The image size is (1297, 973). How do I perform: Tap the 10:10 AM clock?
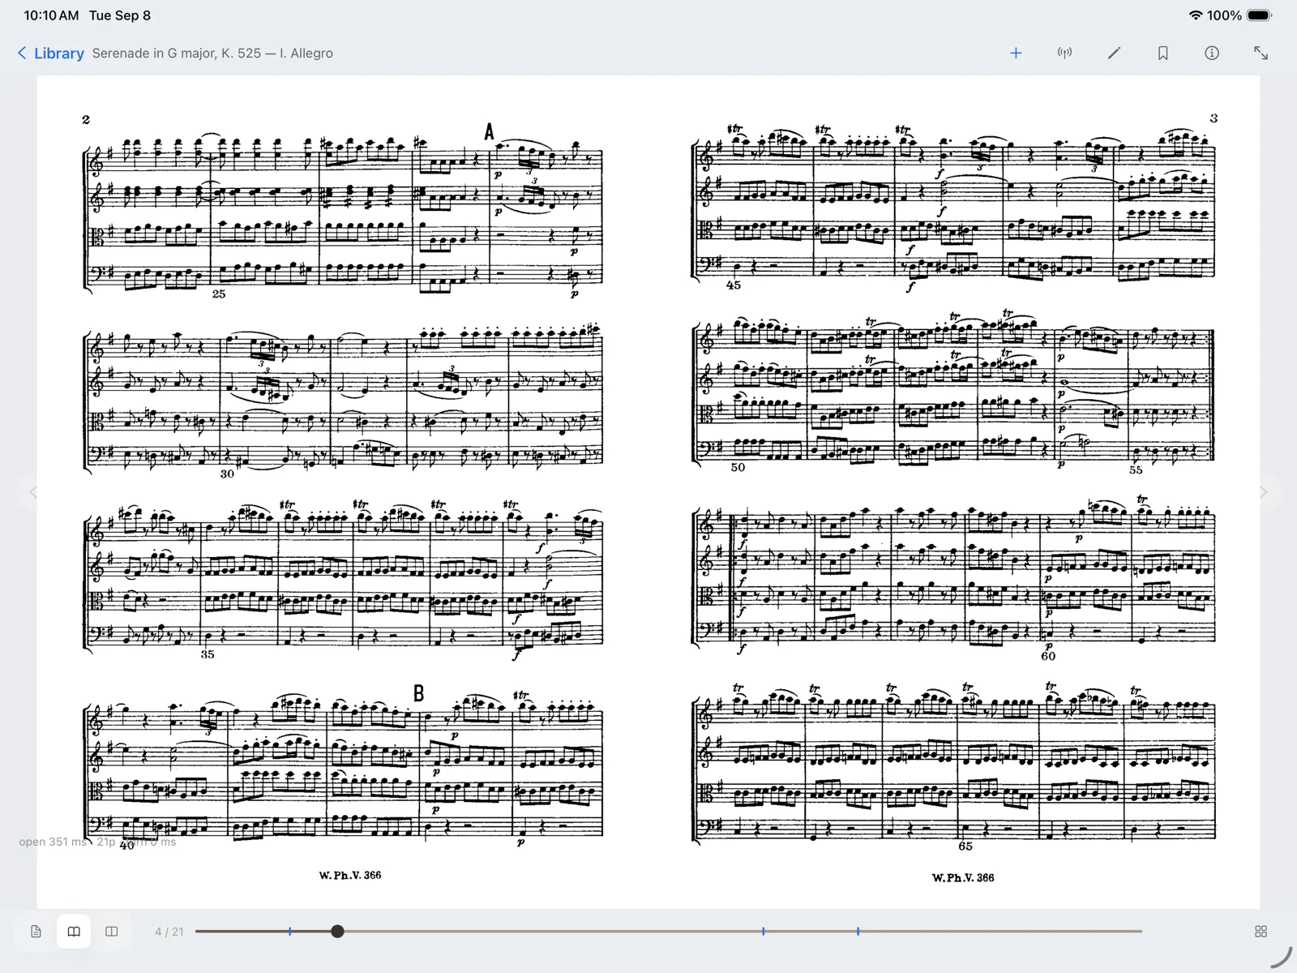pyautogui.click(x=51, y=15)
